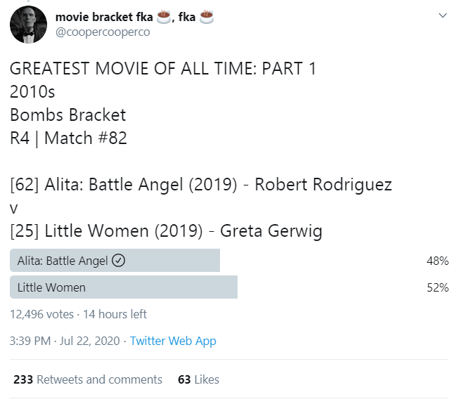View the 63 Likes list
The width and height of the screenshot is (459, 404).
(198, 379)
